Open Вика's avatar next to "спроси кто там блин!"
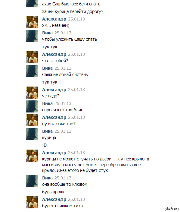180x212 pixels. [x=32, y=106]
